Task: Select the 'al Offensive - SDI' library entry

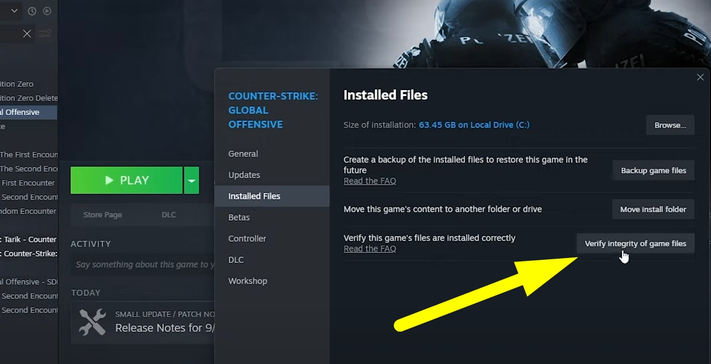Action: point(29,282)
